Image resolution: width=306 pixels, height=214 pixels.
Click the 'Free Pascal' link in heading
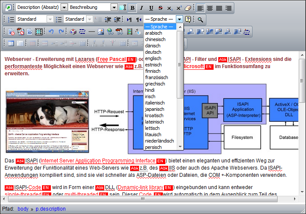click(111, 59)
